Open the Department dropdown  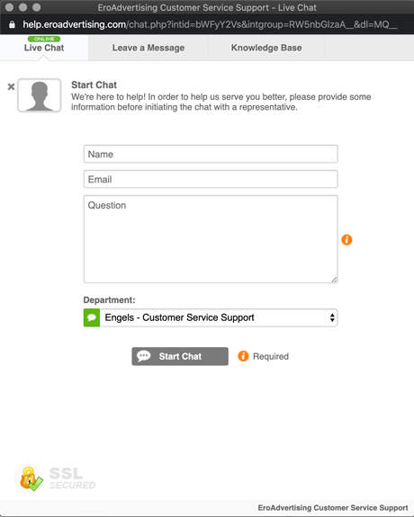[x=219, y=317]
